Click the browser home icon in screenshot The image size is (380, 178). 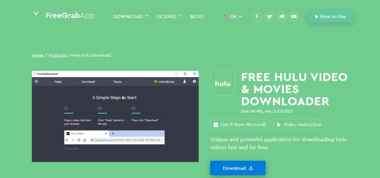tap(85, 140)
